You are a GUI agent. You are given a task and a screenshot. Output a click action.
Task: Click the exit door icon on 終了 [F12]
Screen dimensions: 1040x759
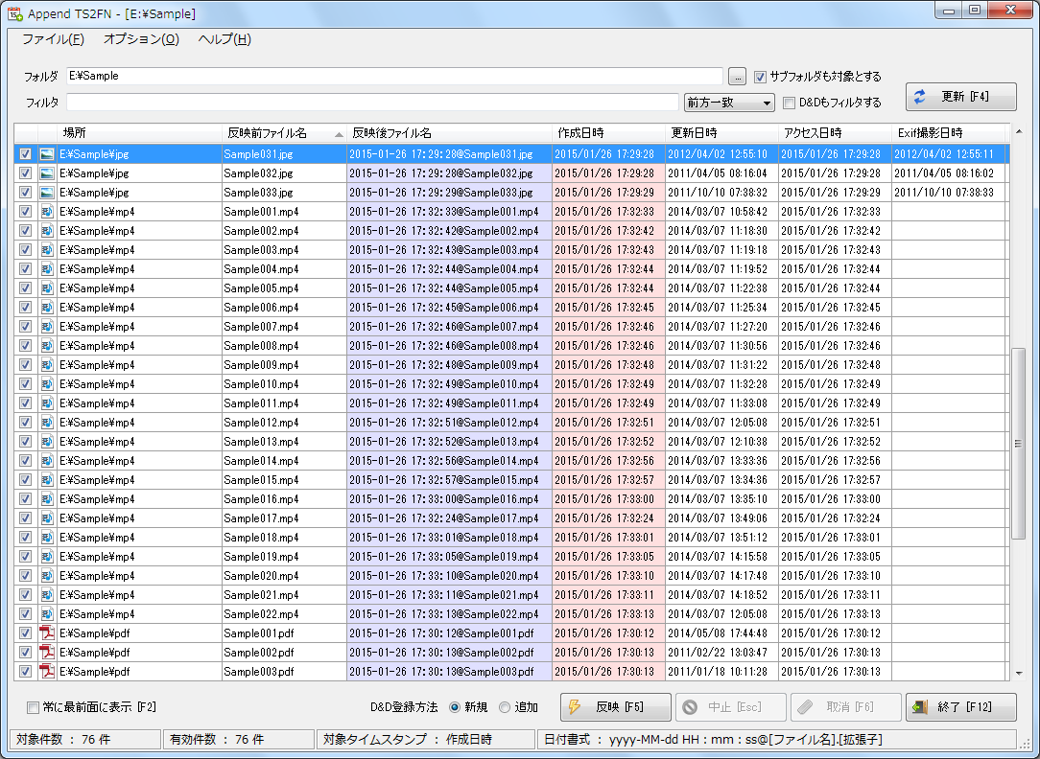click(x=920, y=707)
